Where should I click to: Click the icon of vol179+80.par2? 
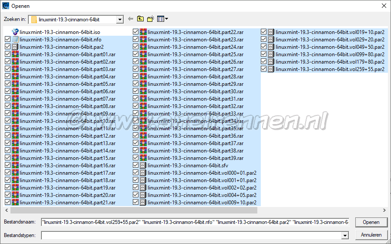(271, 61)
